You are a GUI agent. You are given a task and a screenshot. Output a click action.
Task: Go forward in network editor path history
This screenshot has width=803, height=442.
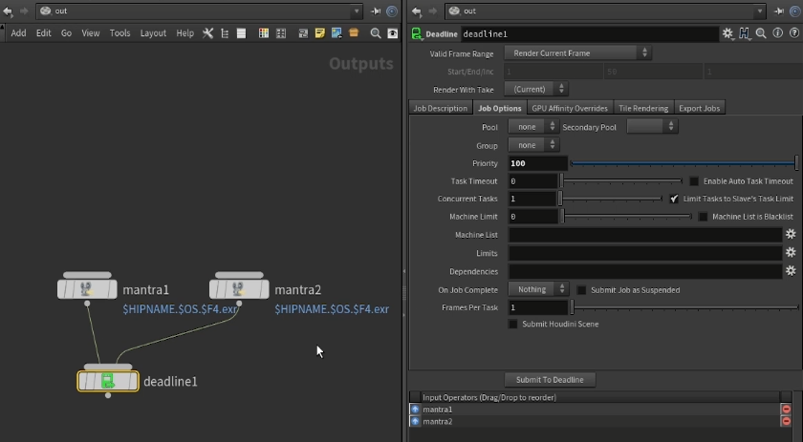click(24, 11)
